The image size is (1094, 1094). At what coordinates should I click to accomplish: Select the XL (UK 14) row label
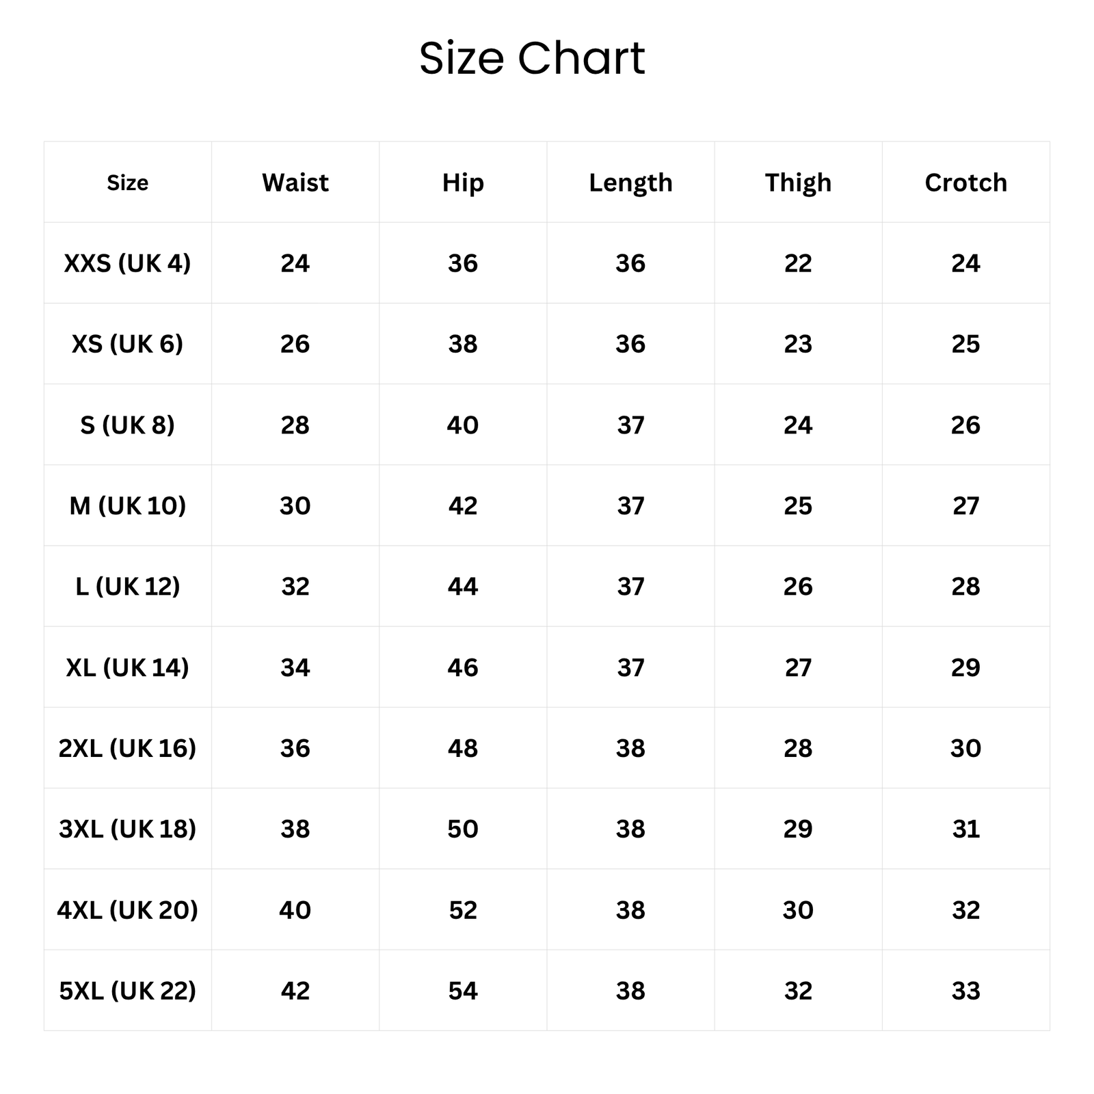point(127,667)
